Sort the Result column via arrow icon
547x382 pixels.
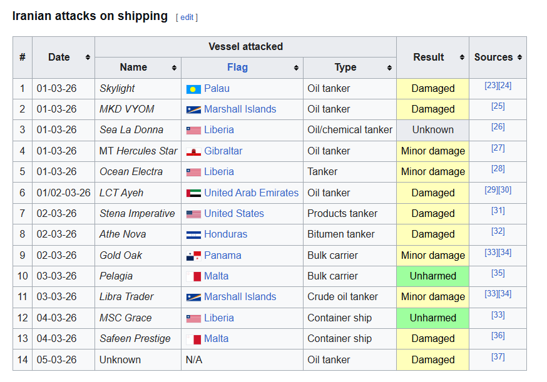tap(462, 58)
